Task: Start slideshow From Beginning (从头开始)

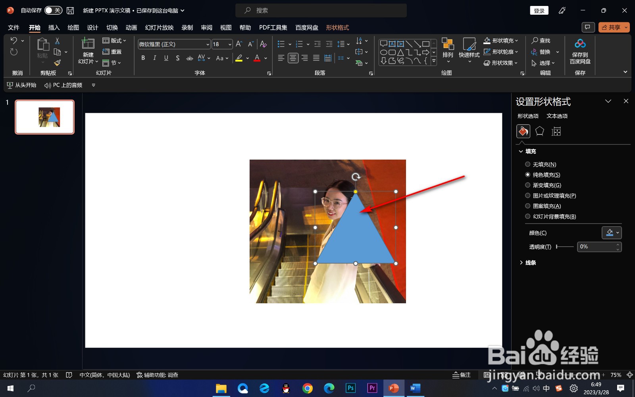Action: click(x=22, y=85)
